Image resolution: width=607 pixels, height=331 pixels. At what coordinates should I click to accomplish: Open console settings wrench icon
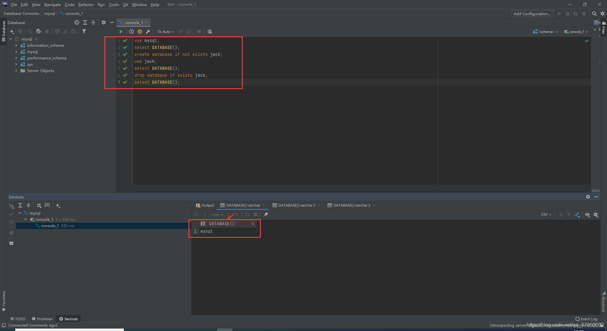[x=148, y=32]
